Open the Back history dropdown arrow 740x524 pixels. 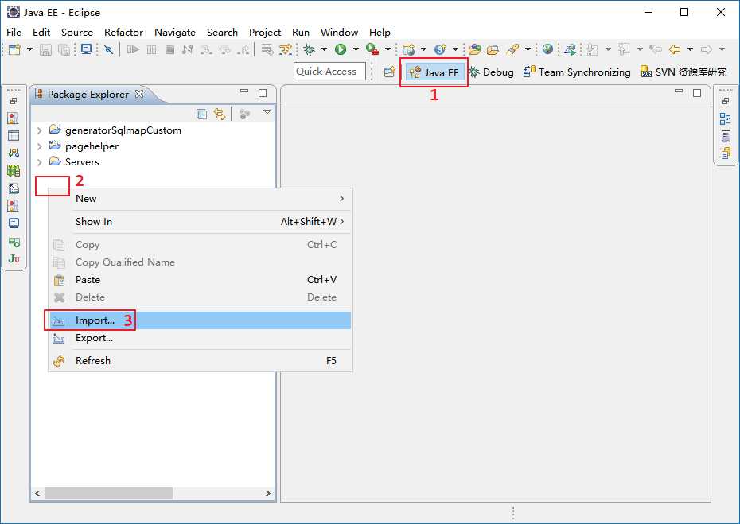(690, 49)
